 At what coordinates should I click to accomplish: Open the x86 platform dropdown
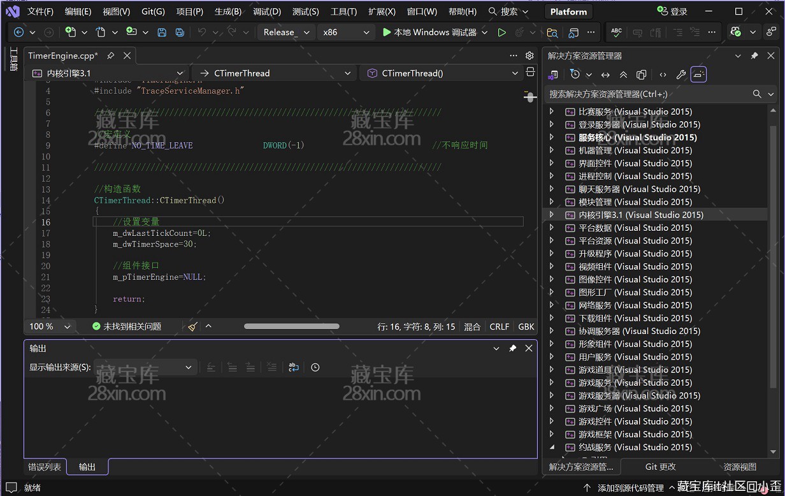pyautogui.click(x=346, y=32)
